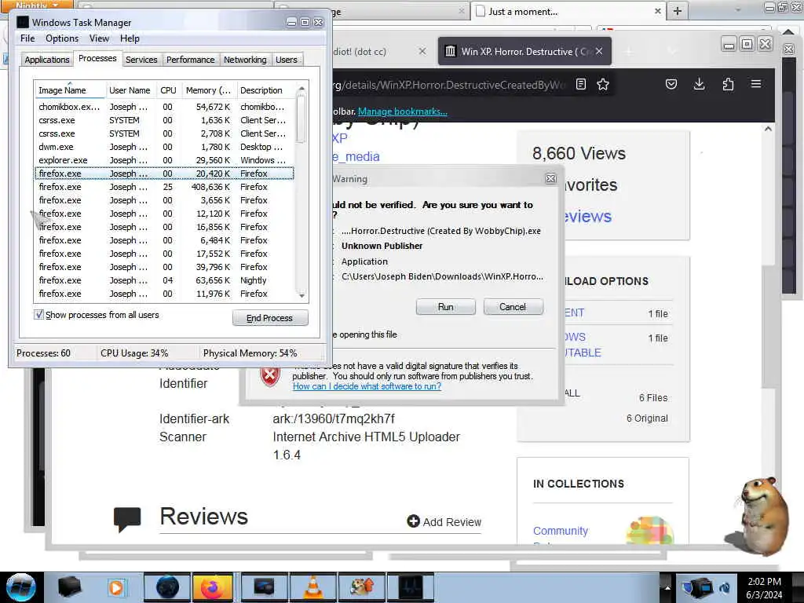Screen dimensions: 804x603
Task: Close the Security Warning dialog
Action: pyautogui.click(x=550, y=178)
